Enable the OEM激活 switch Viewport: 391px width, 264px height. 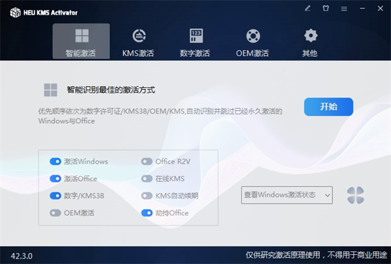pos(55,213)
